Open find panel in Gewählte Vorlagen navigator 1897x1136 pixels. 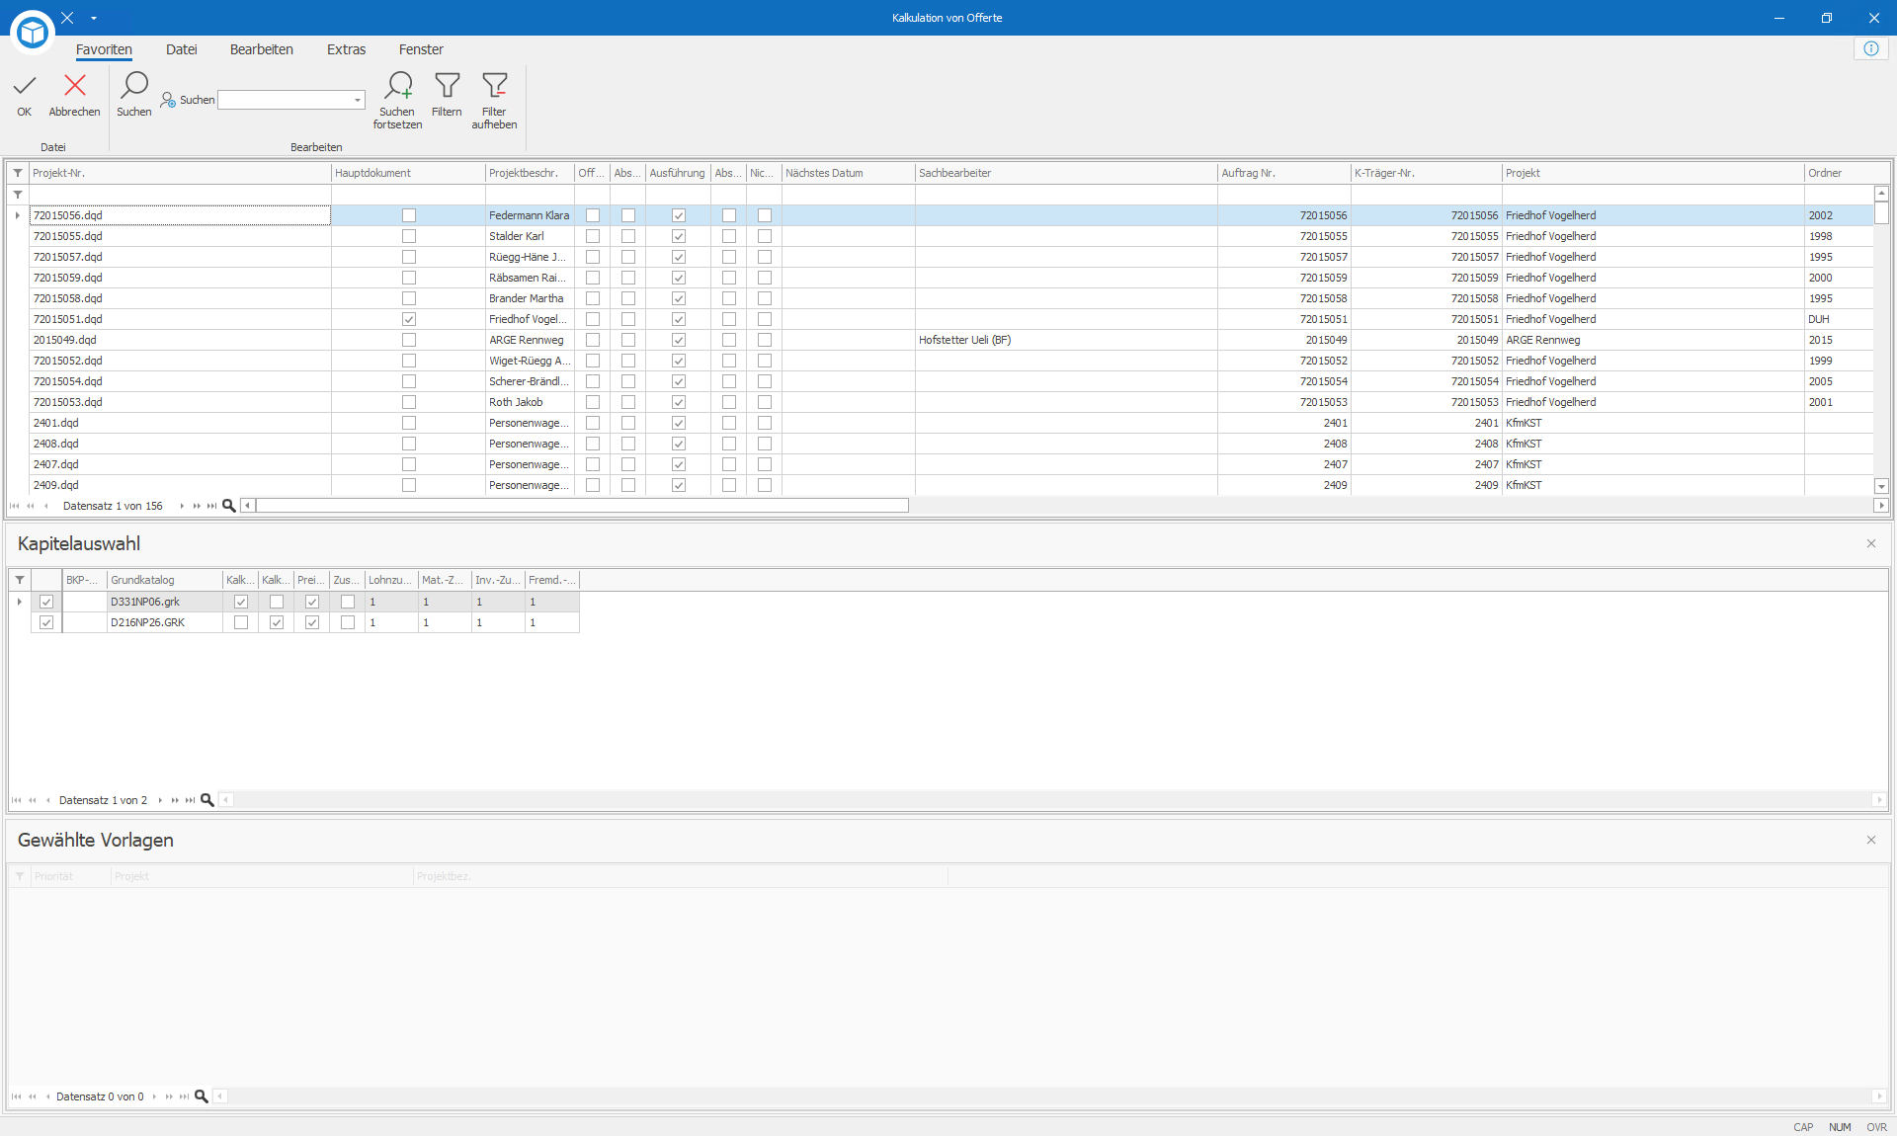202,1096
